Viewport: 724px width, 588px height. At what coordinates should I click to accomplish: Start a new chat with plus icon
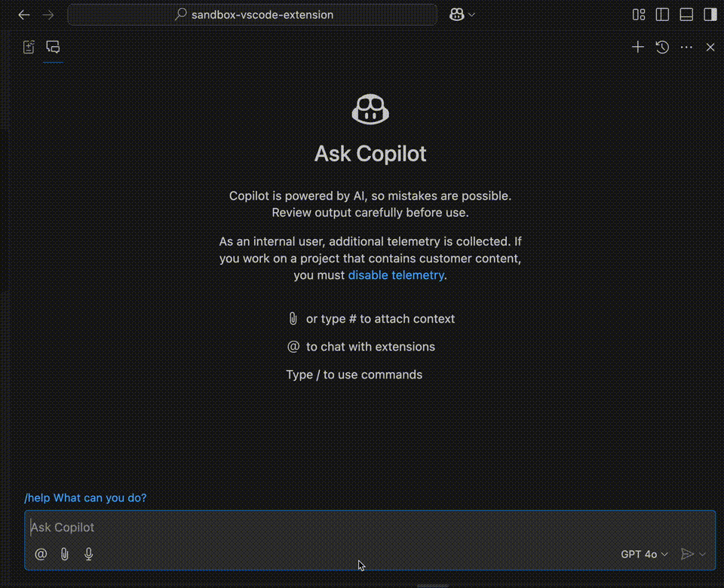pos(638,47)
